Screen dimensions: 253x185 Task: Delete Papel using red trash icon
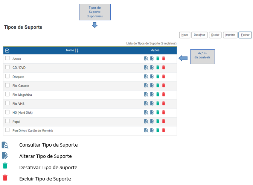tap(163, 121)
